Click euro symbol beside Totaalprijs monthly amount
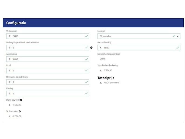This screenshot has height=139, width=185. 101,83
